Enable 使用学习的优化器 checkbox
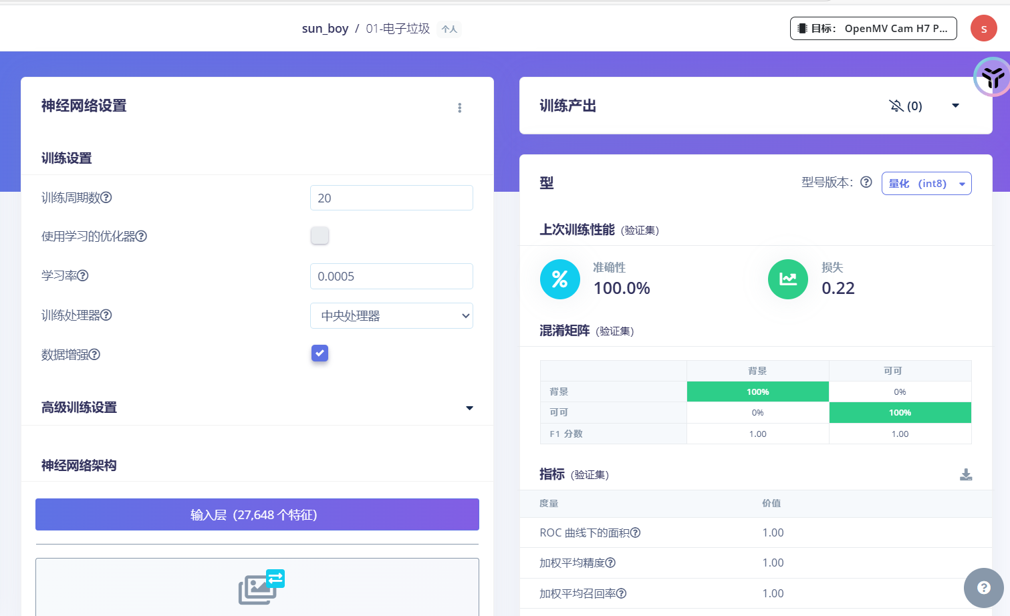1010x616 pixels. pyautogui.click(x=320, y=235)
